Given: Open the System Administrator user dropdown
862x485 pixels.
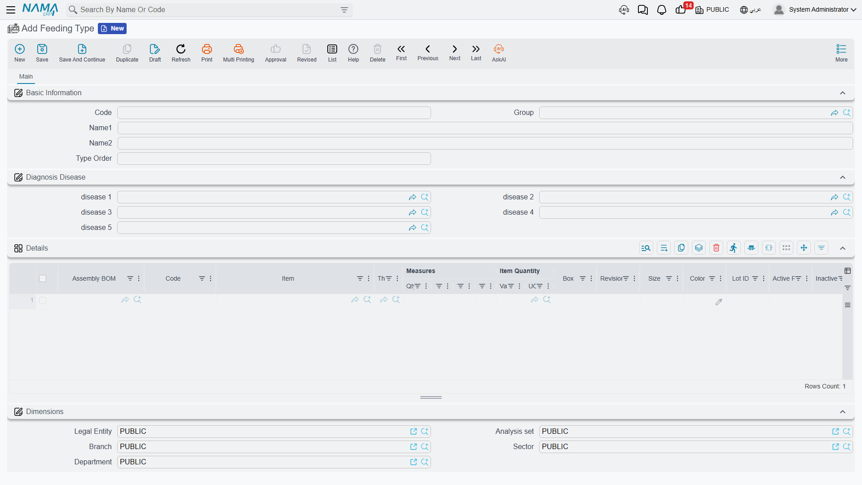Looking at the screenshot, I should pyautogui.click(x=815, y=9).
